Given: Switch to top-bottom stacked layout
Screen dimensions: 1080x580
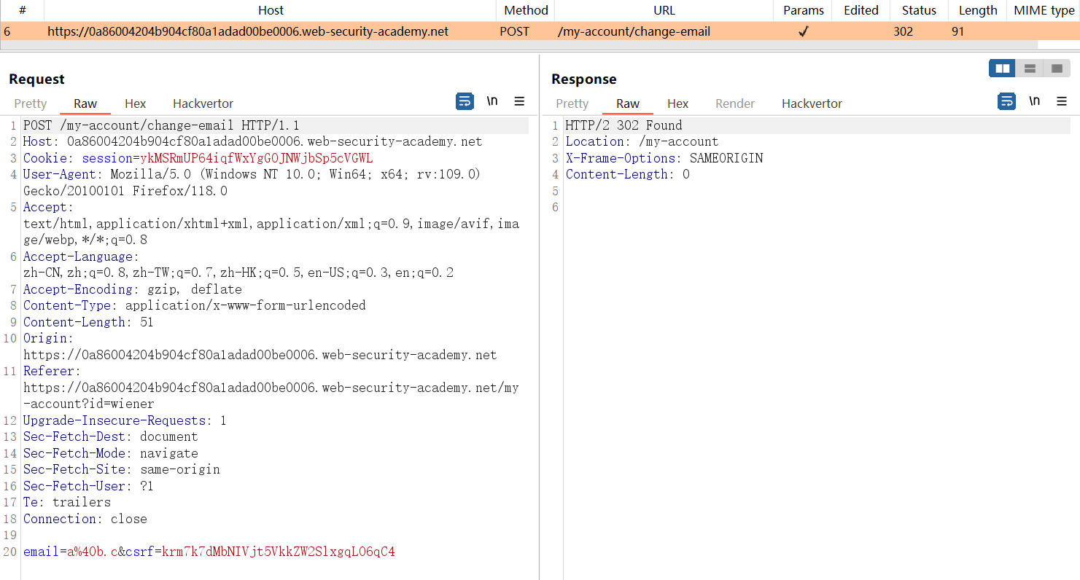Looking at the screenshot, I should 1030,68.
